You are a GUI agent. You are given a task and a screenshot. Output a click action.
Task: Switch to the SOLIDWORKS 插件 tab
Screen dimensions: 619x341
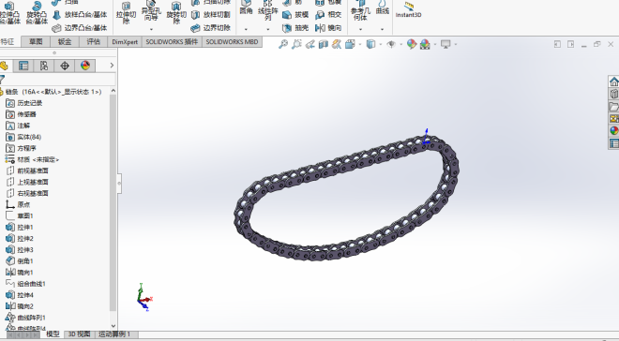click(x=172, y=42)
